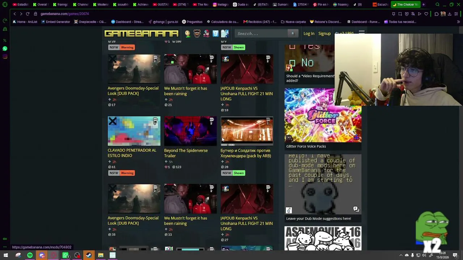Viewport: 463px width, 260px height.
Task: Open the Glitter Force banner image
Action: click(x=323, y=115)
